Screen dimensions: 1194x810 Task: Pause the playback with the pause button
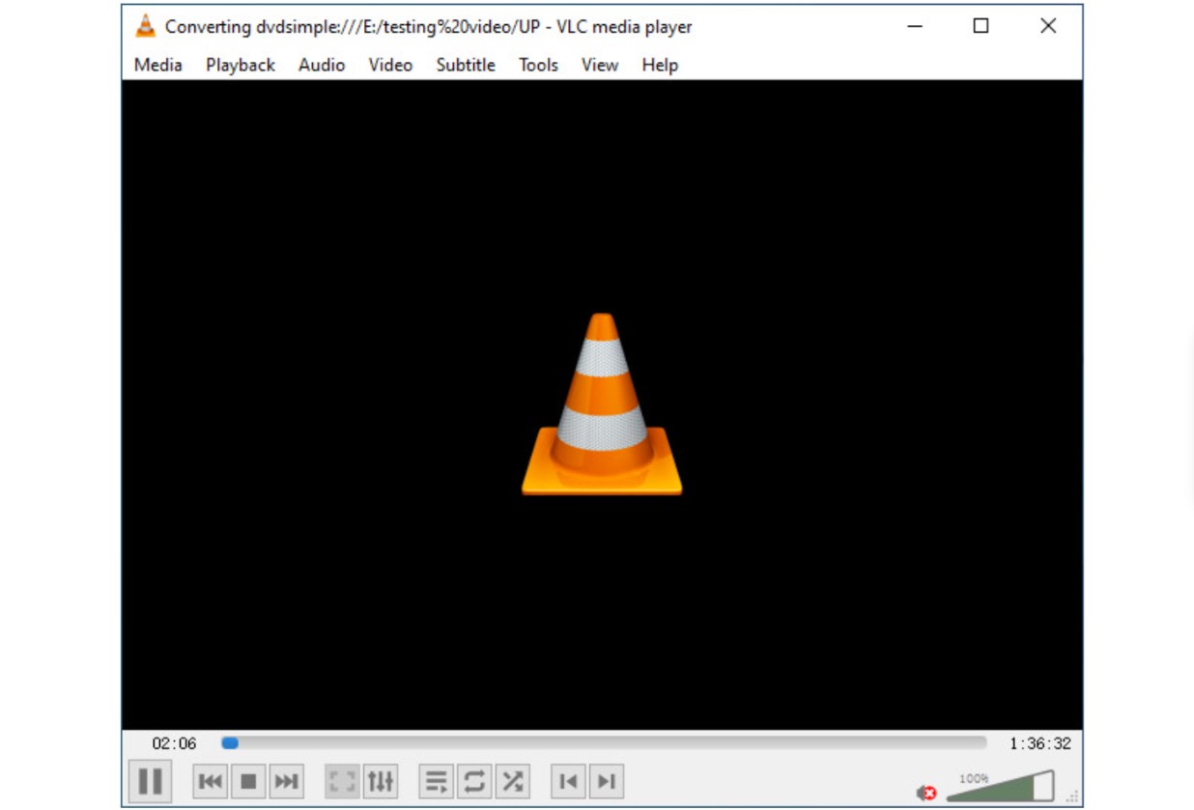tap(150, 781)
